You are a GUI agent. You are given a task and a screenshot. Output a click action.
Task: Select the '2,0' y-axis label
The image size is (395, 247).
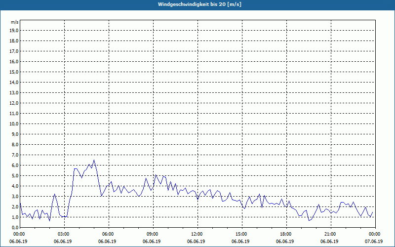[x=15, y=207]
